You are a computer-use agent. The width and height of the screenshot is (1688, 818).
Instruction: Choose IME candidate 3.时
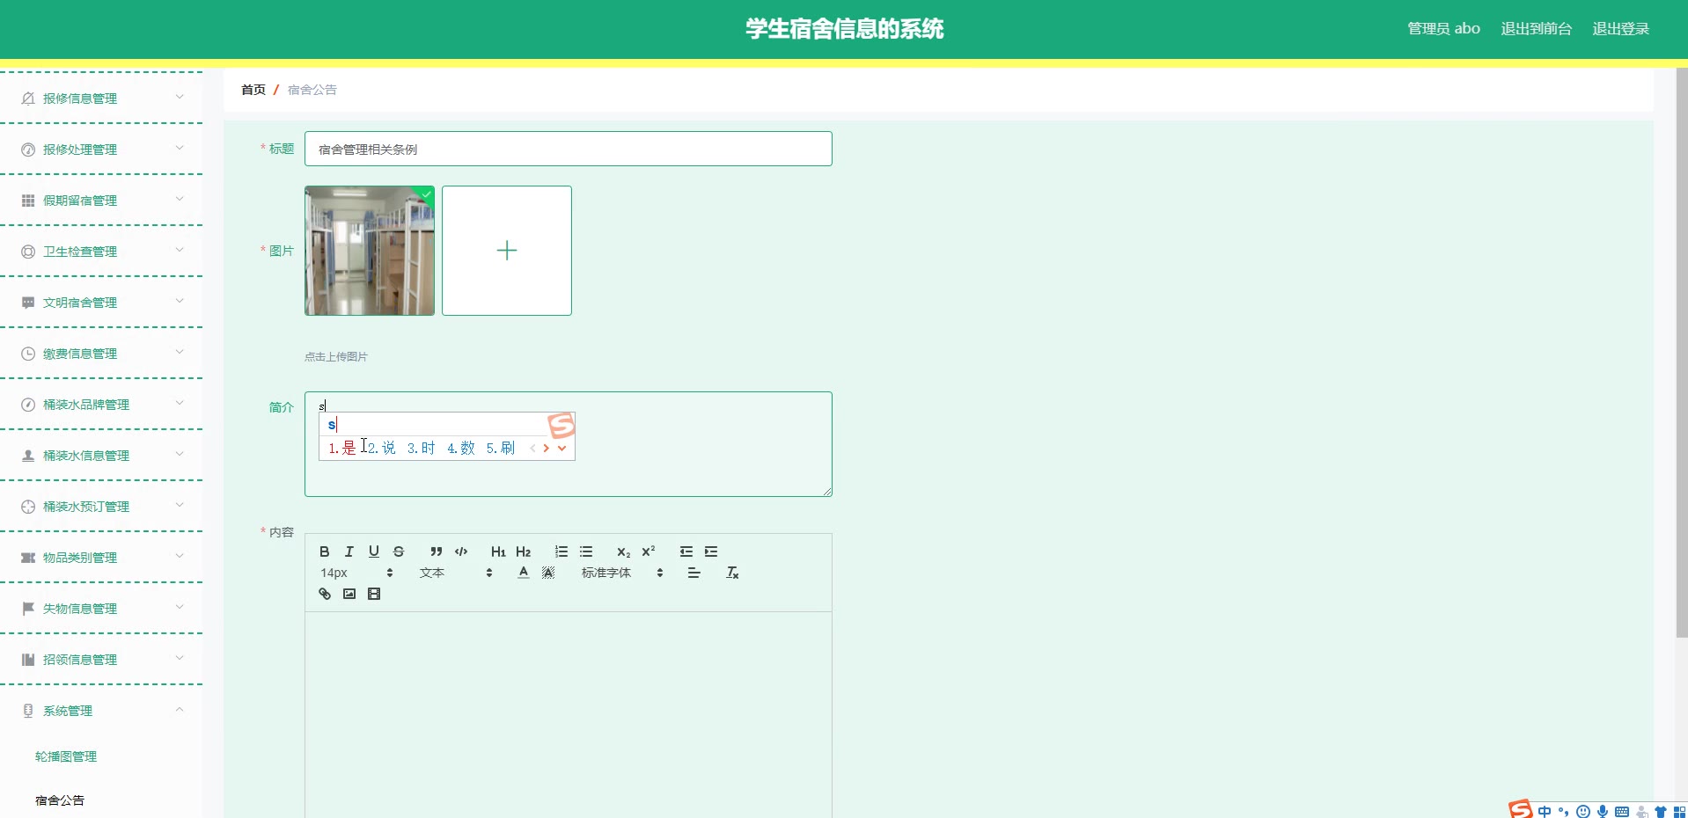(422, 448)
